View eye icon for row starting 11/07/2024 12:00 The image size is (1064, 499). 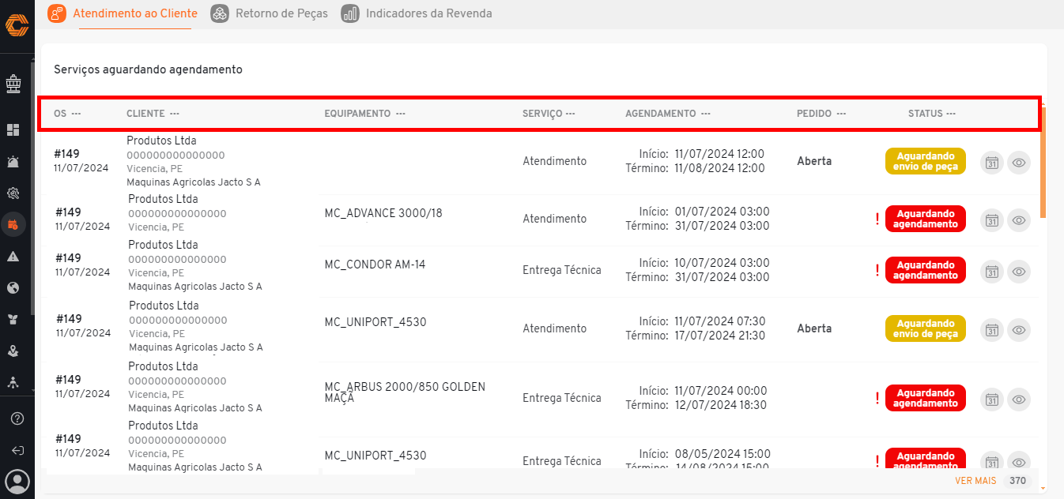[1019, 163]
